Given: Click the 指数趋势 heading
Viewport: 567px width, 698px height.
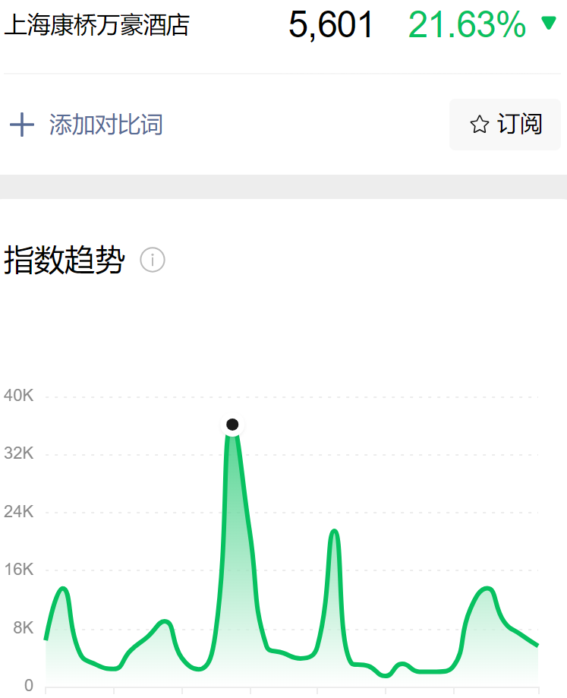Looking at the screenshot, I should (65, 260).
